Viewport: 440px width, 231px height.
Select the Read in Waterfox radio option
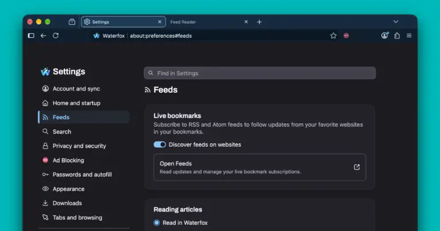click(156, 222)
